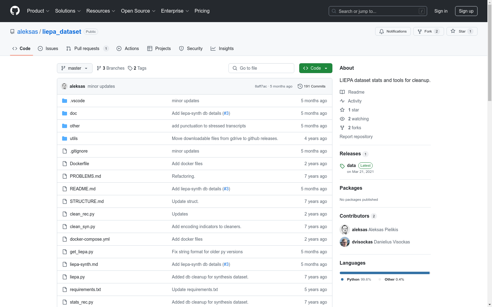Open the liepa-synth.md file

tap(84, 264)
